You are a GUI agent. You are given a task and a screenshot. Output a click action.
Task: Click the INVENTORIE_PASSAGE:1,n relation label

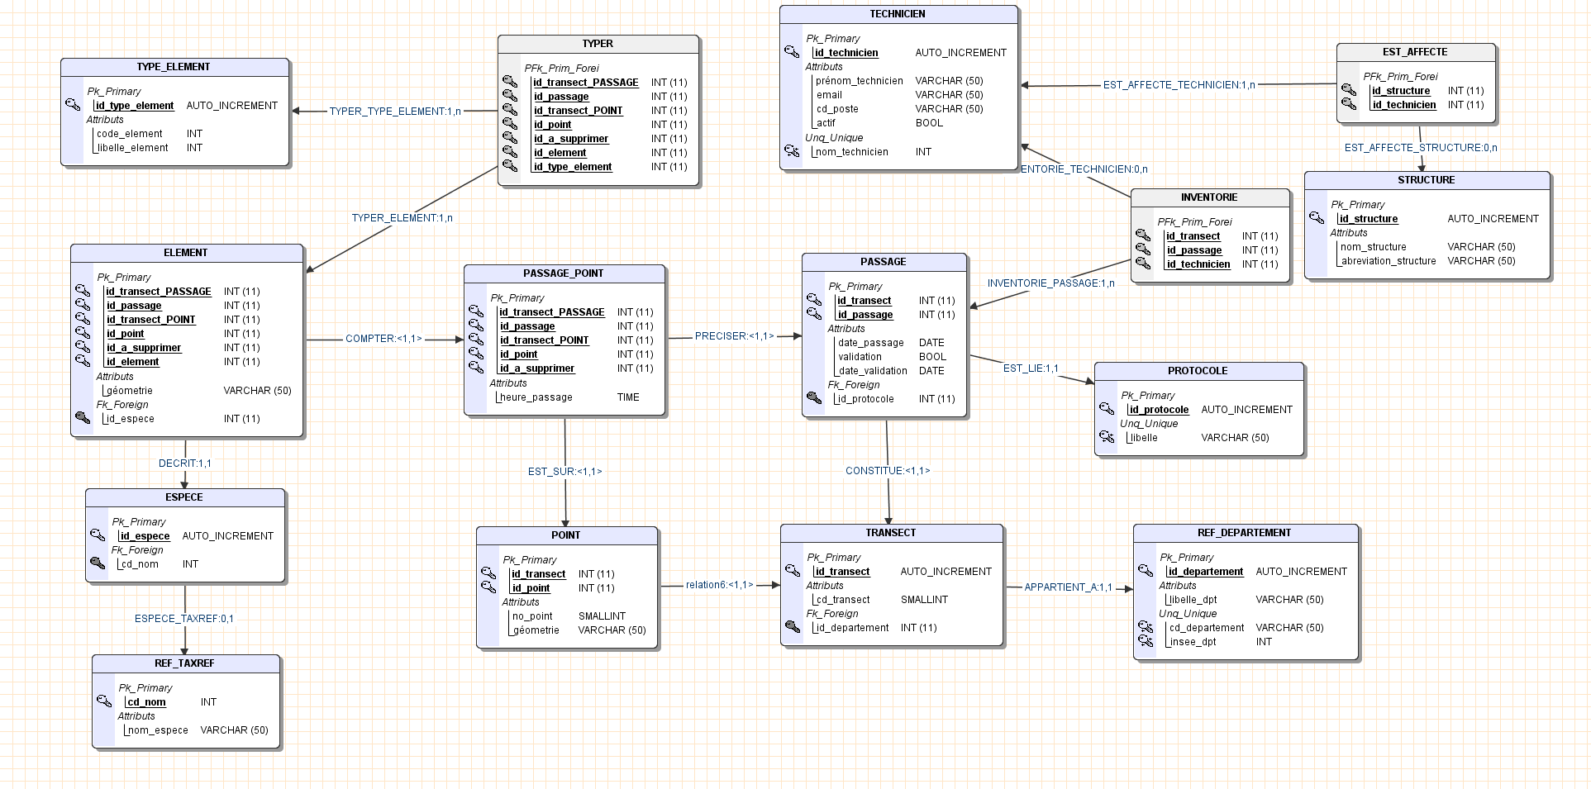coord(1050,283)
